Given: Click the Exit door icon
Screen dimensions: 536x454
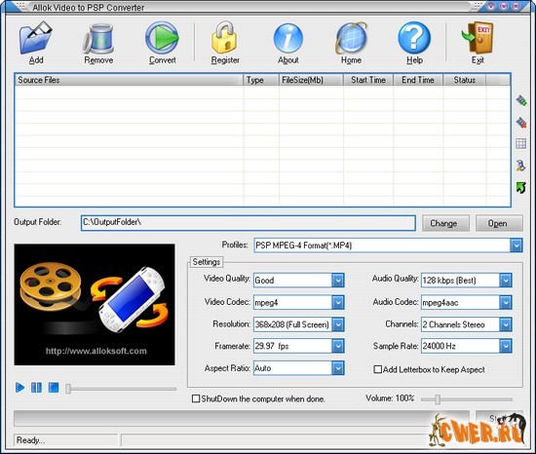Looking at the screenshot, I should [478, 38].
